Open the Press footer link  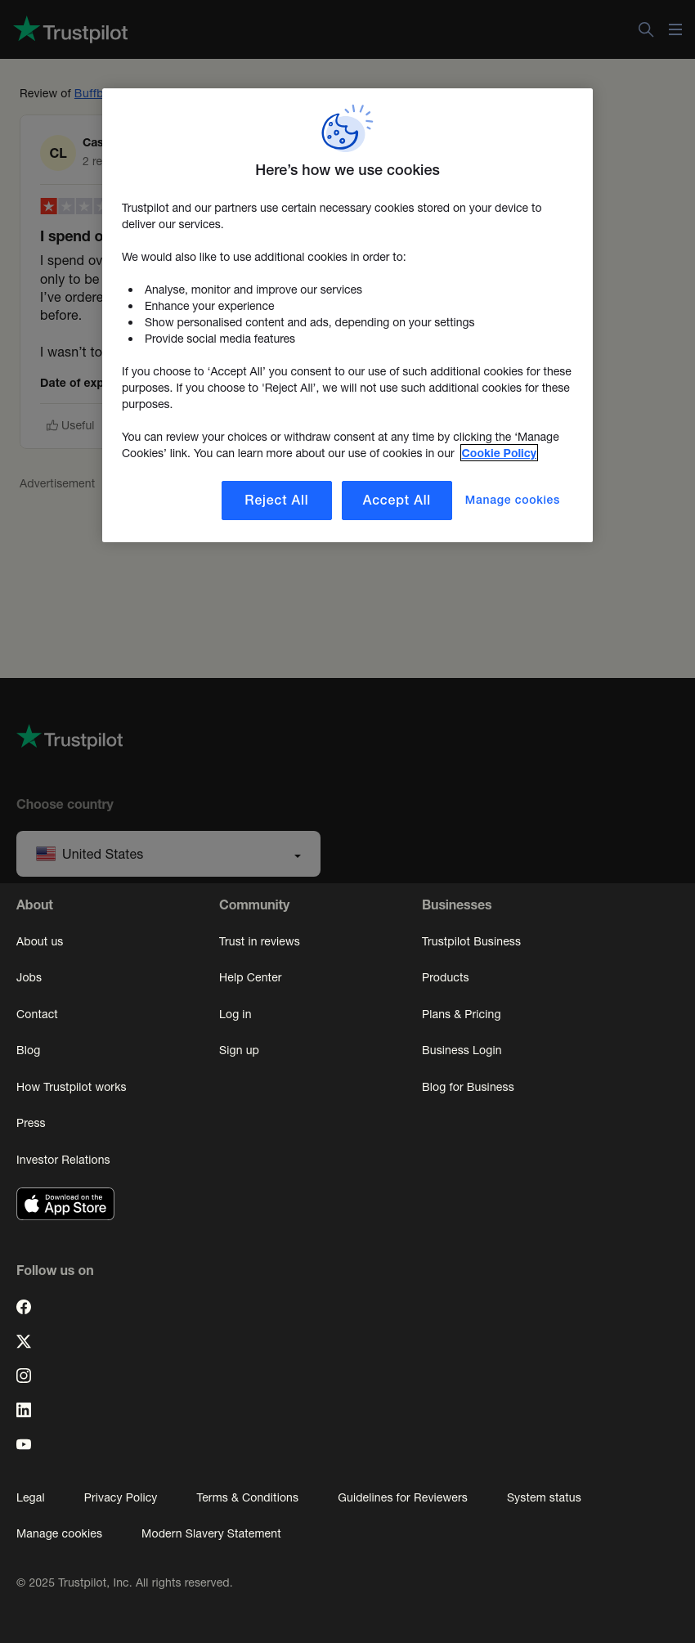(x=31, y=1123)
